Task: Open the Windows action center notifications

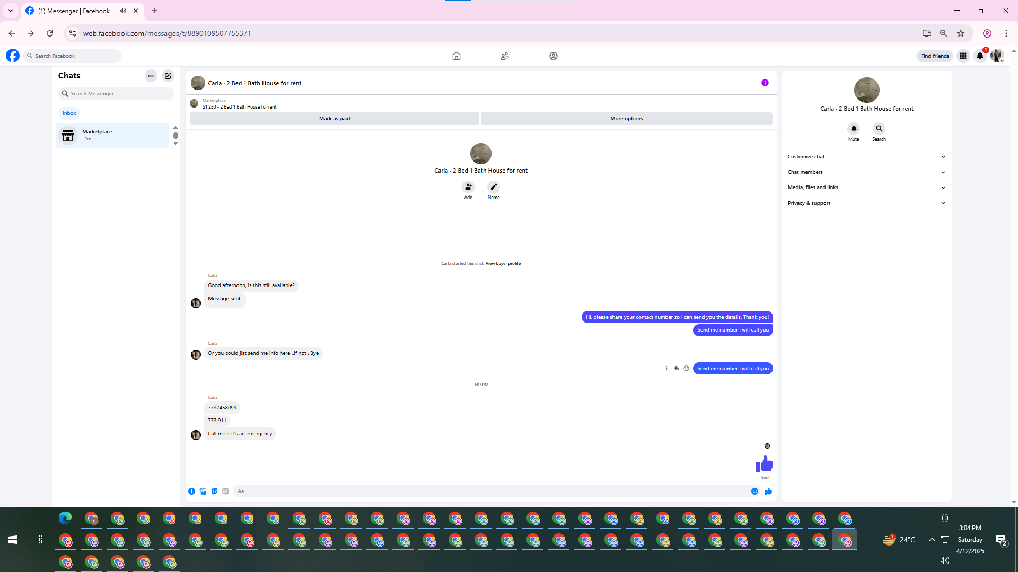Action: [1001, 540]
